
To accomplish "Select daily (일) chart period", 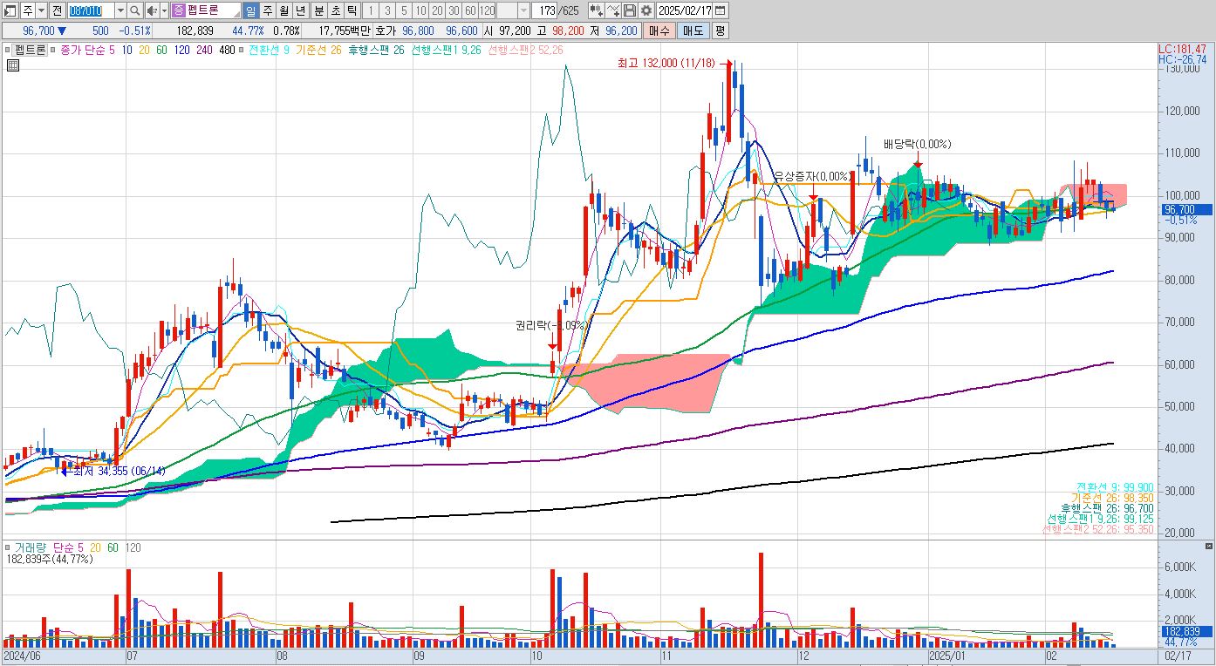I will coord(251,10).
